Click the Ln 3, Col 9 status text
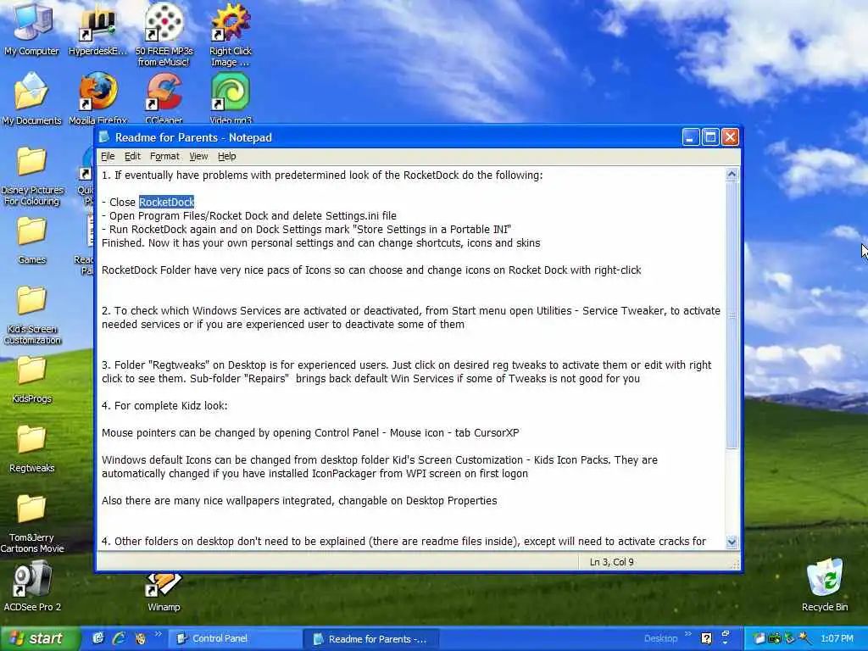The image size is (868, 651). click(612, 562)
